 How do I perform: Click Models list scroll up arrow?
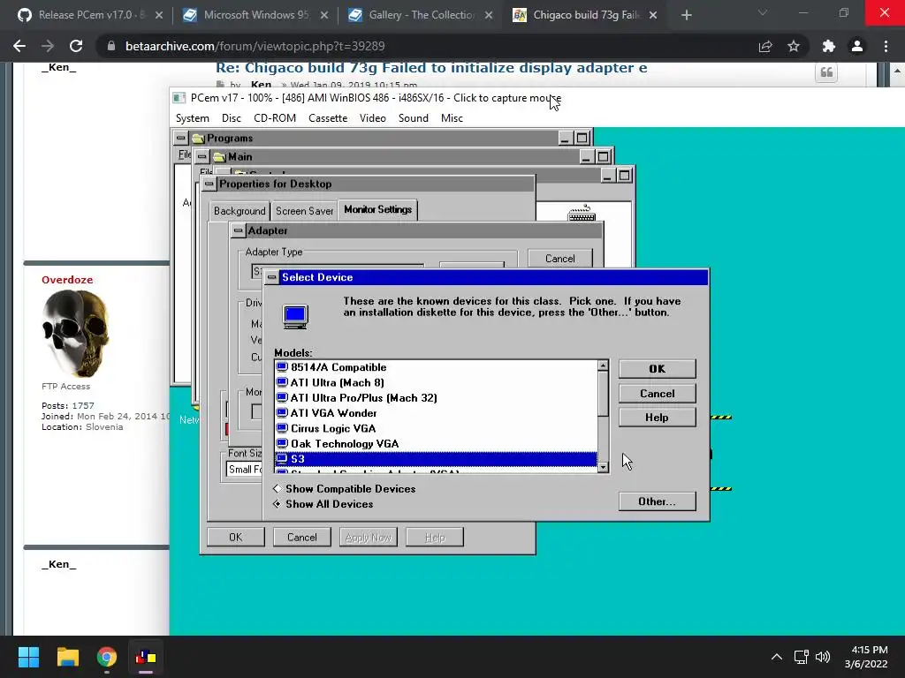[603, 365]
